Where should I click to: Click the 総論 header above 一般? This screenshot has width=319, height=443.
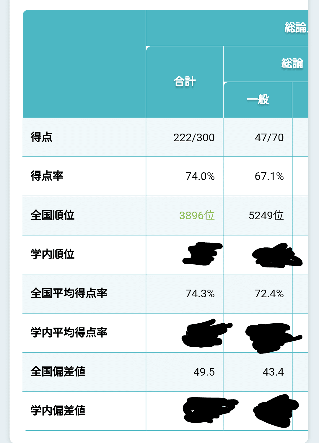(292, 63)
